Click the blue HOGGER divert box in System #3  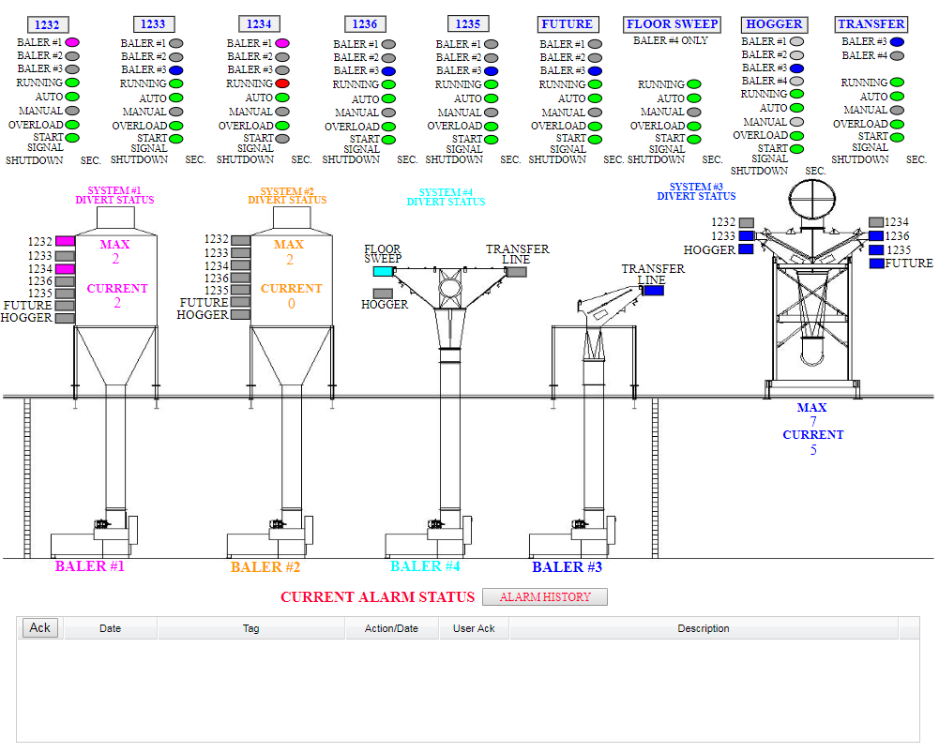746,249
